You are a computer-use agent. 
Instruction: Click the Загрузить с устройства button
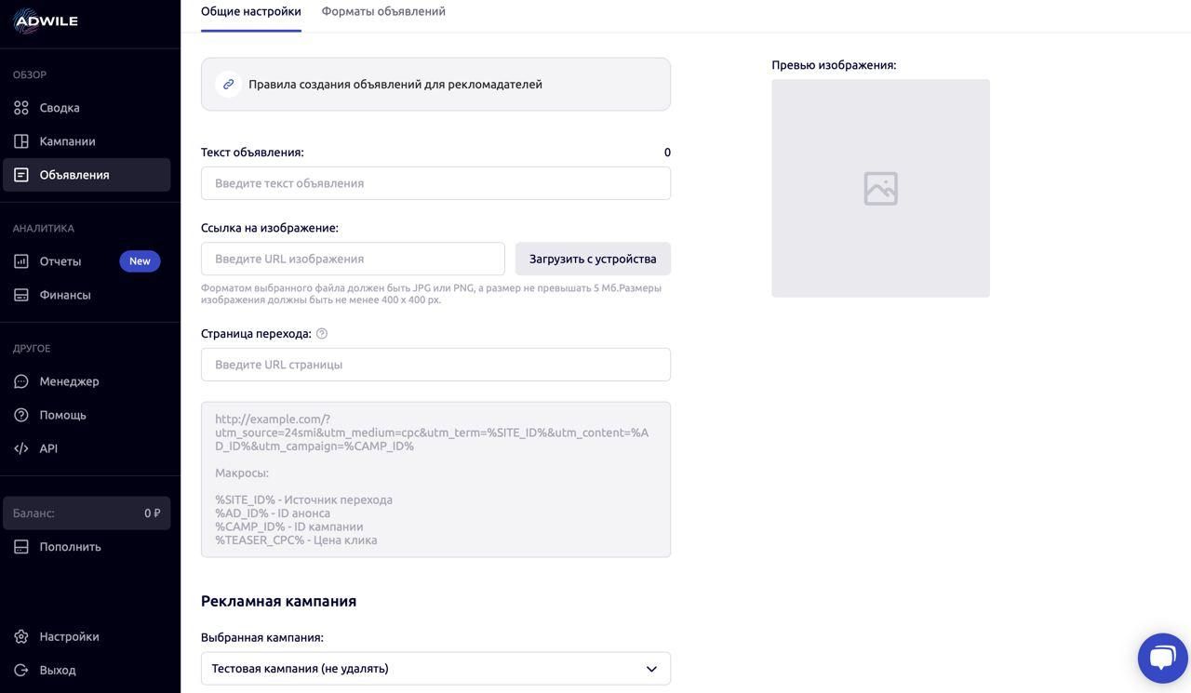[x=593, y=259]
